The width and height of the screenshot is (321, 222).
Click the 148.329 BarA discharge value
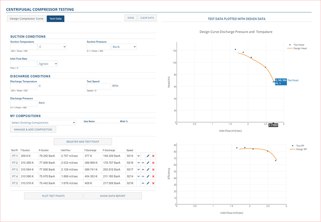pos(112,156)
